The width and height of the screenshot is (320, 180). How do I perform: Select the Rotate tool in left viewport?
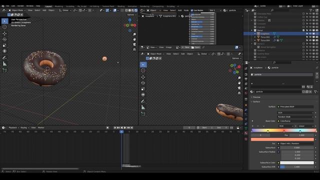pos(4,39)
